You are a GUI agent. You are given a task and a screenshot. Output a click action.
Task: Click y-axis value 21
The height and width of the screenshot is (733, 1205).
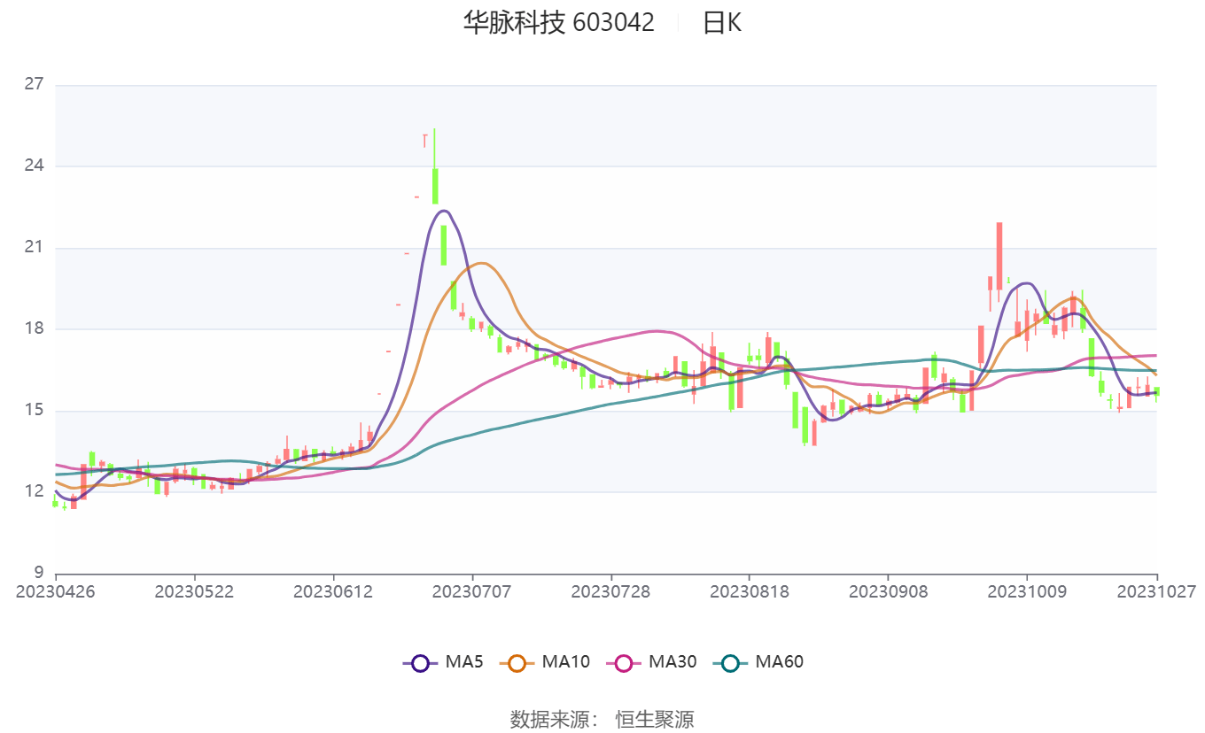pos(34,248)
